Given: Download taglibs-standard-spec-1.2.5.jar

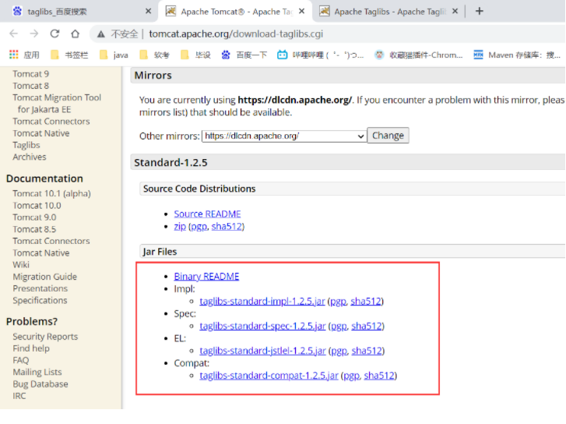Looking at the screenshot, I should coord(262,326).
